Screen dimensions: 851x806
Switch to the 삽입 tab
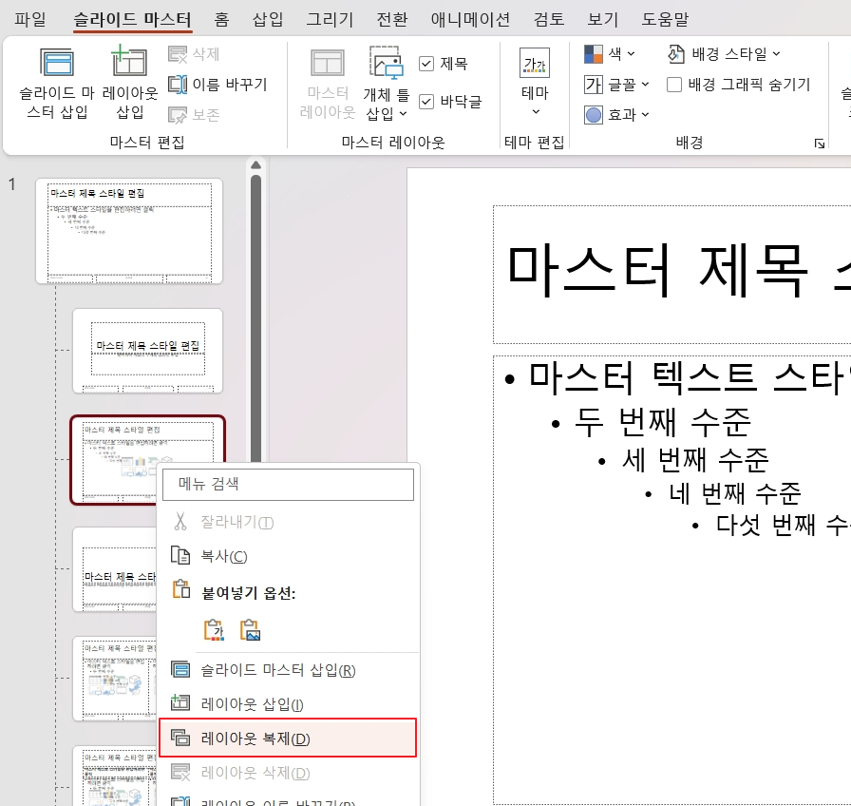268,20
